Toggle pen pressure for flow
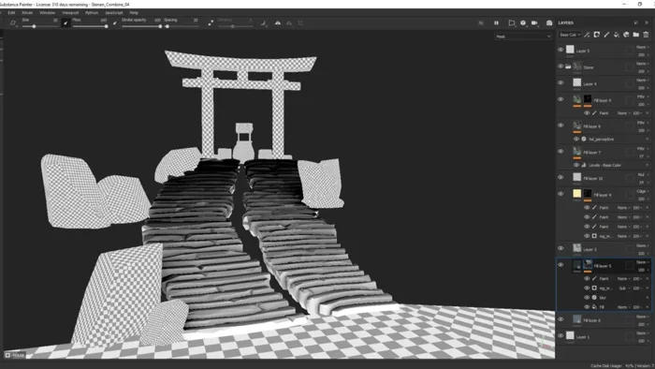 (115, 23)
